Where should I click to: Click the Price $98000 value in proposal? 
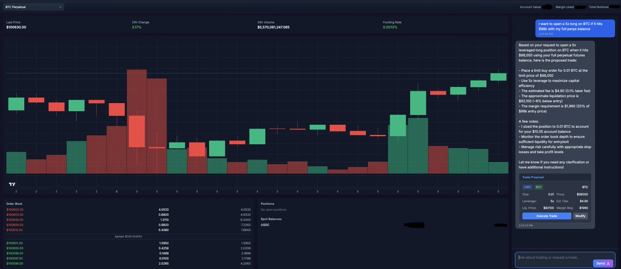pos(582,194)
